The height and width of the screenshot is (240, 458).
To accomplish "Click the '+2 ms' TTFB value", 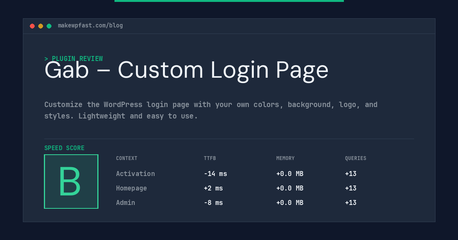I will 213,188.
